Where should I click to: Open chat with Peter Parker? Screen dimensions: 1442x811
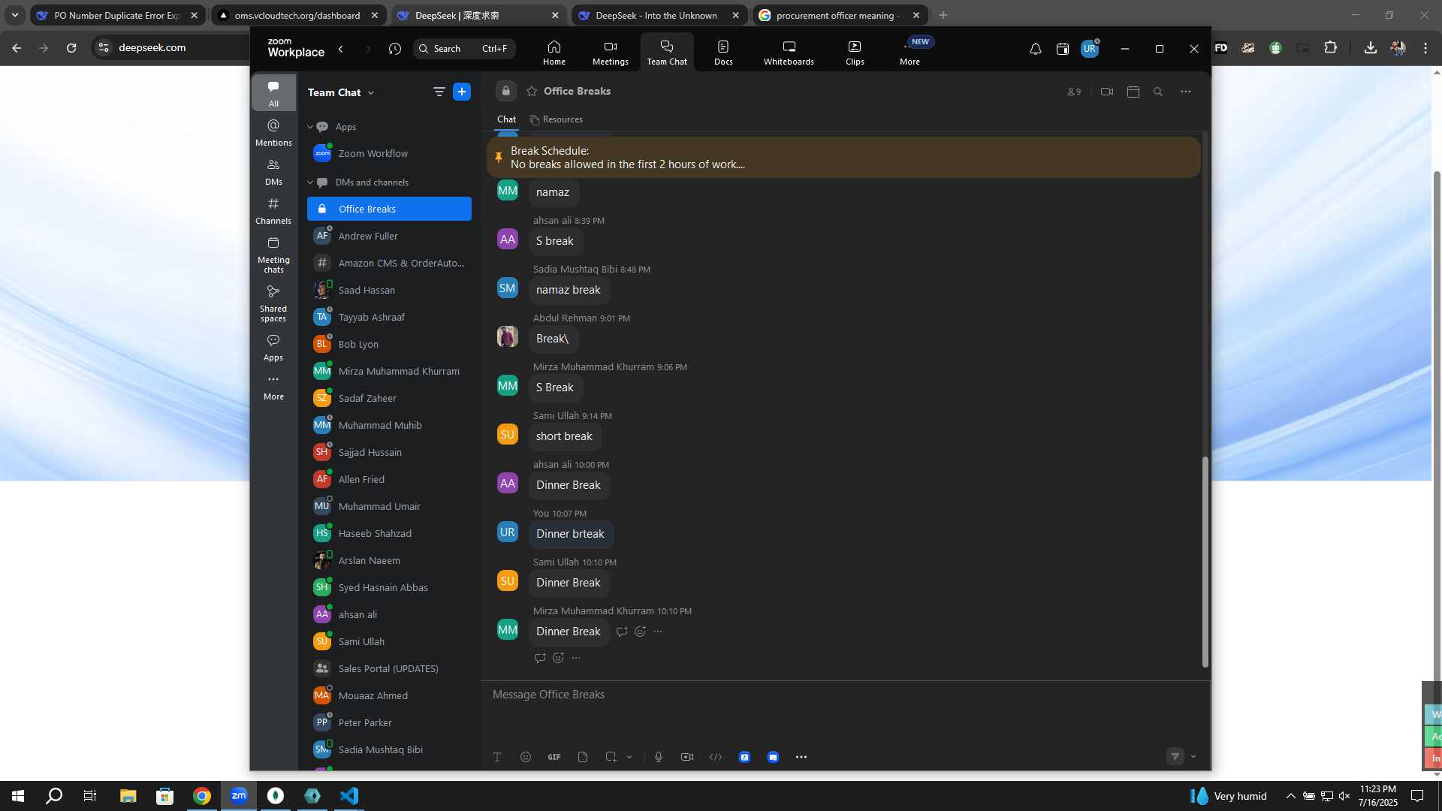(389, 722)
